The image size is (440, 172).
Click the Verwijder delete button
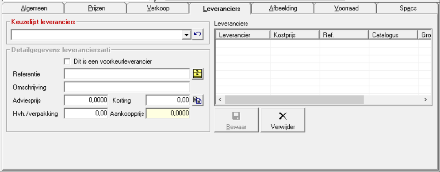(283, 120)
